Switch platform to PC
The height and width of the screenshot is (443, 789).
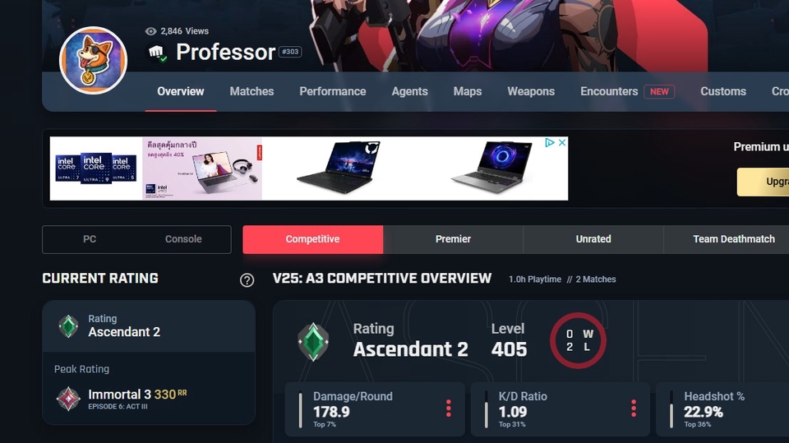pyautogui.click(x=90, y=239)
